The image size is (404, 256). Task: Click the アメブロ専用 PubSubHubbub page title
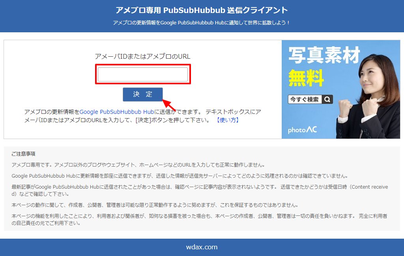[202, 10]
